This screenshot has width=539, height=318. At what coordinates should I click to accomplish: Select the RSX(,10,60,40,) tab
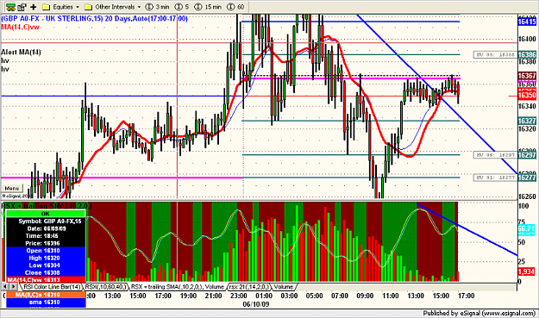[106, 287]
